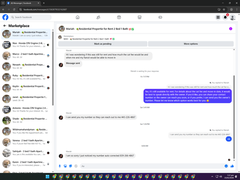Open Keylin's Residential Properties conversation
This screenshot has height=180, width=240.
[26, 88]
